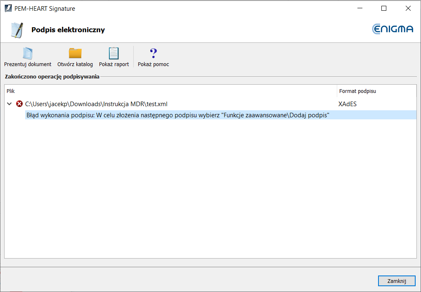This screenshot has height=292, width=421.
Task: Open help with Pokaż pomoc question mark
Action: click(153, 53)
